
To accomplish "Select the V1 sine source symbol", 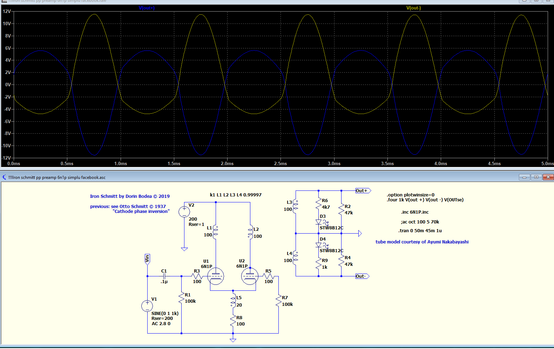I will (147, 306).
